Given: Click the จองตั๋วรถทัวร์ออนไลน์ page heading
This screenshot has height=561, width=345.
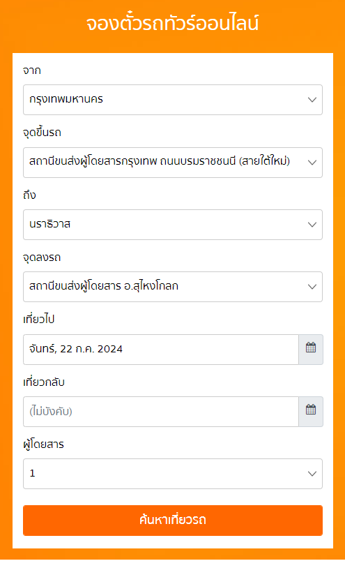Looking at the screenshot, I should tap(172, 23).
